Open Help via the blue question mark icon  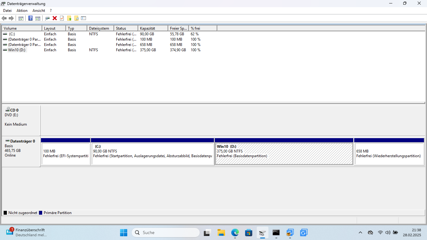click(31, 18)
